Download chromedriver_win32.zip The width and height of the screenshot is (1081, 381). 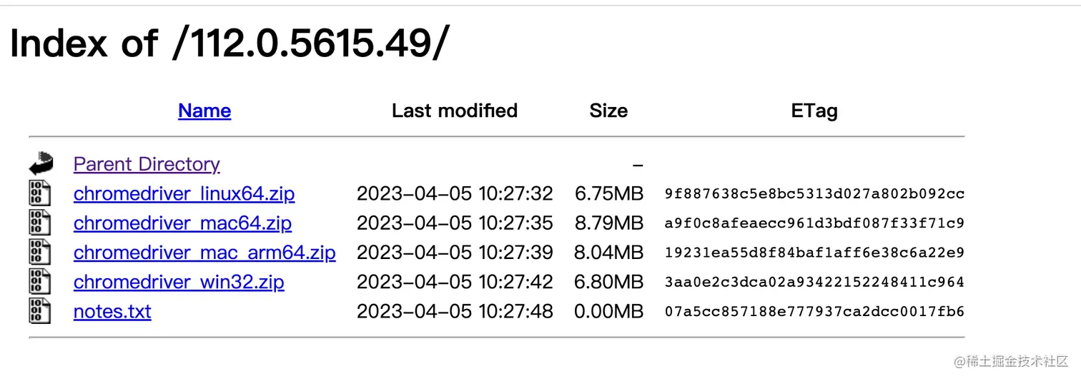click(179, 281)
